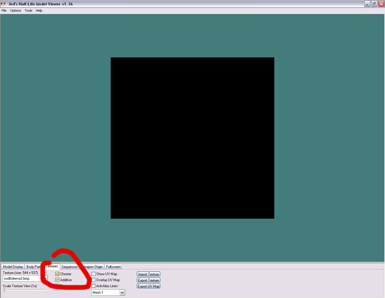Click the Import Texture button

point(148,274)
